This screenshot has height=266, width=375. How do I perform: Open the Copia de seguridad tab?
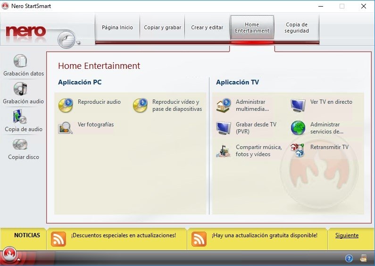click(x=297, y=27)
